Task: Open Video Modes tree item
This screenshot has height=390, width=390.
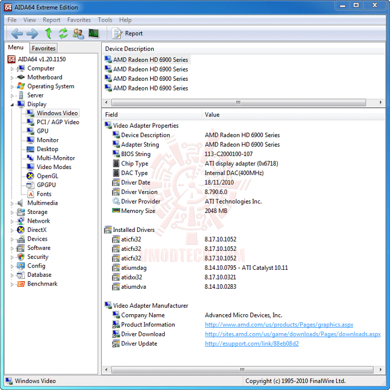Action: click(x=49, y=167)
